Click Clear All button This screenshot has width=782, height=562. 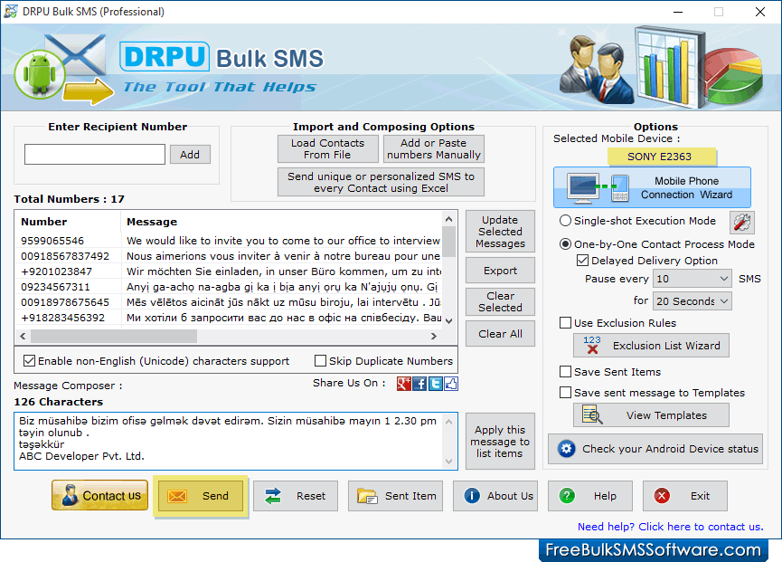500,334
